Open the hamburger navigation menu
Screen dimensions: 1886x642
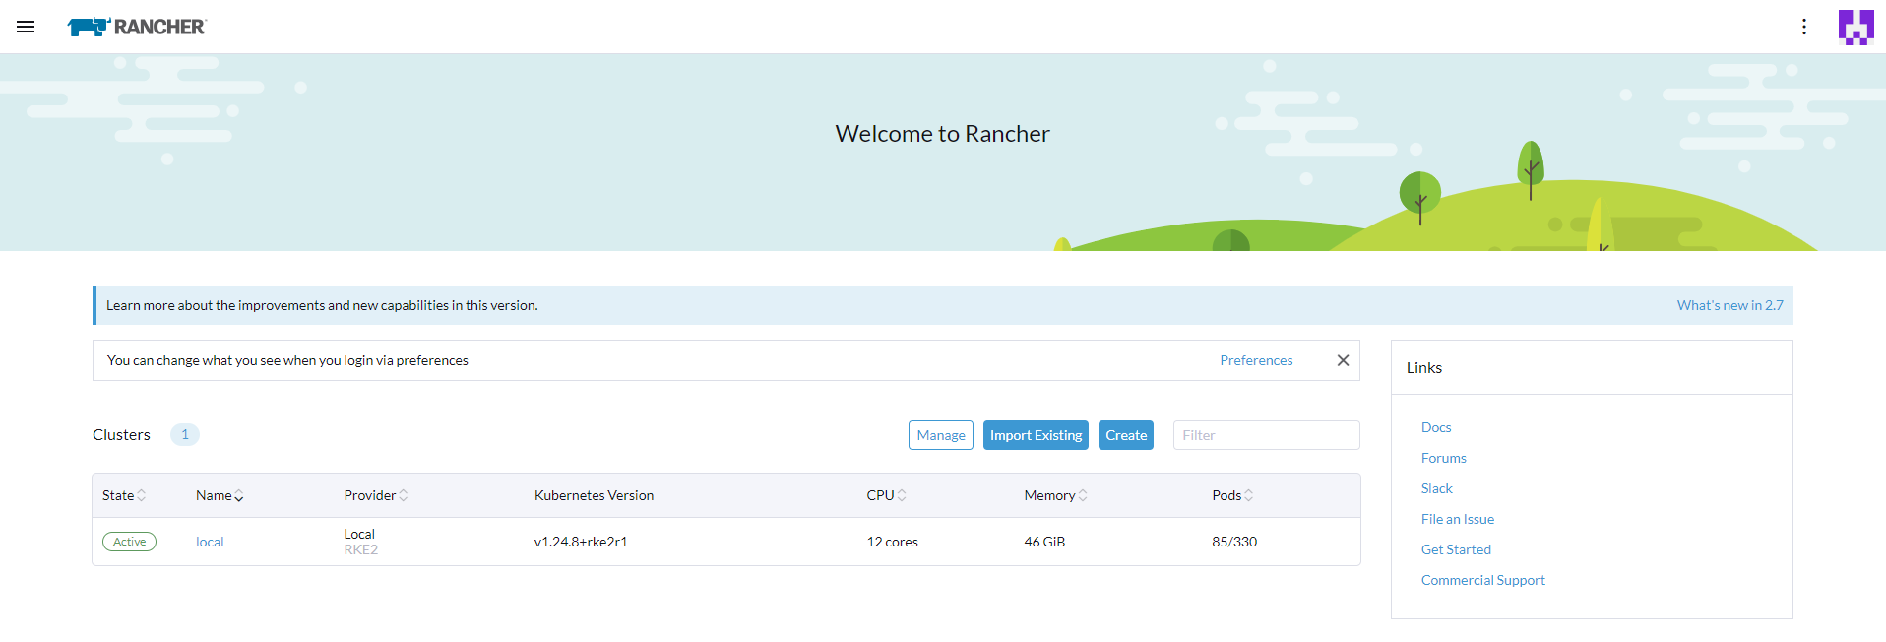pyautogui.click(x=26, y=27)
